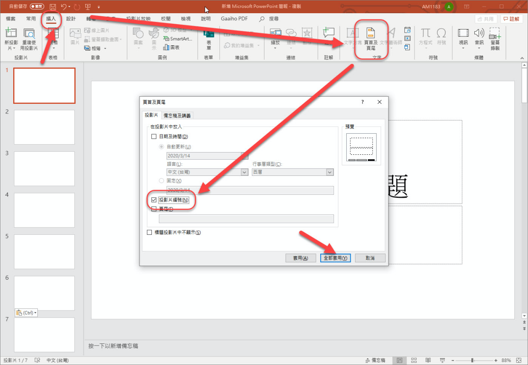Open the 語言 中文(台灣) dropdown

click(x=207, y=172)
